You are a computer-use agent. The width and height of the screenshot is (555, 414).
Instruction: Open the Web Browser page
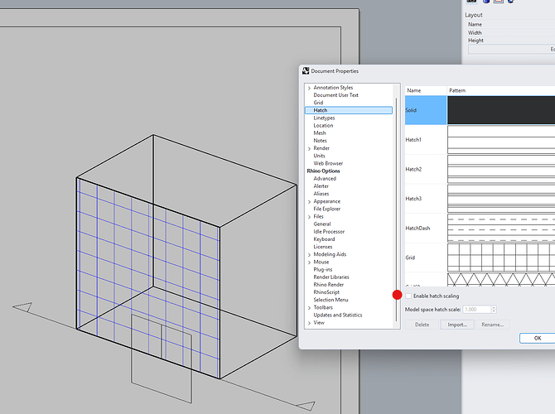point(328,163)
